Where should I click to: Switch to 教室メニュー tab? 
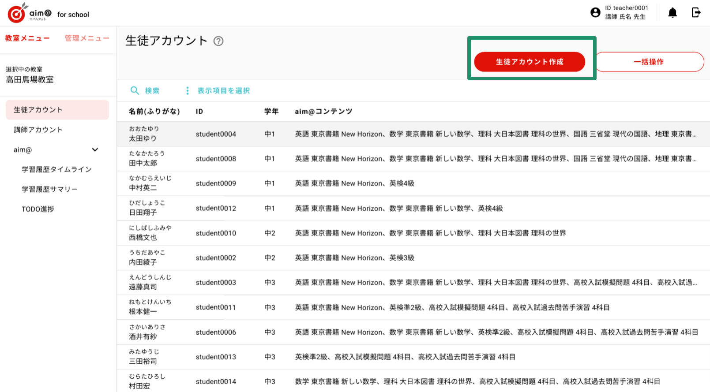[27, 38]
